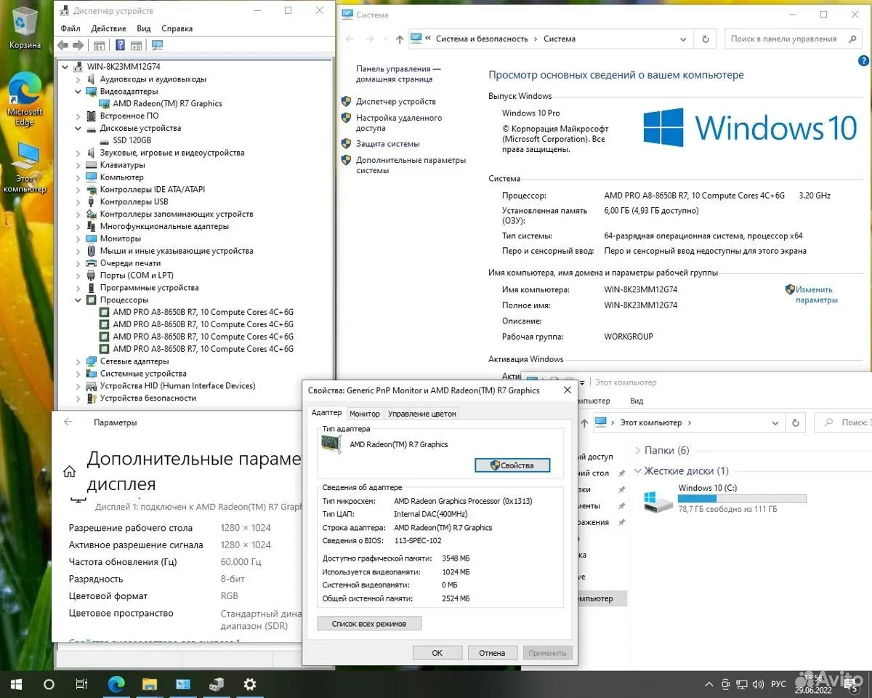This screenshot has width=872, height=698.
Task: Open 'Диспетчер устройств' link in System window
Action: point(396,102)
